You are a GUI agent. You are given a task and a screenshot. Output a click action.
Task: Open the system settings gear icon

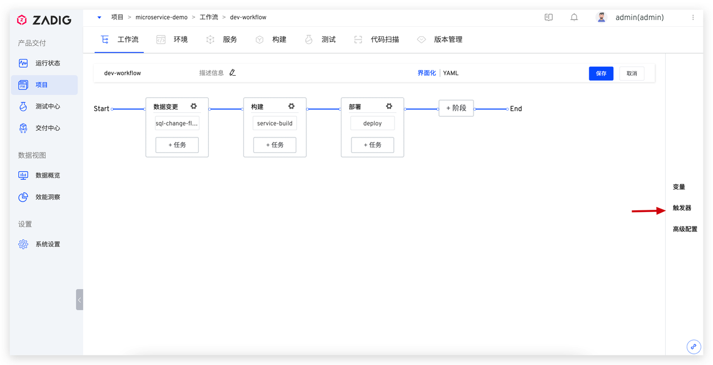tap(23, 244)
